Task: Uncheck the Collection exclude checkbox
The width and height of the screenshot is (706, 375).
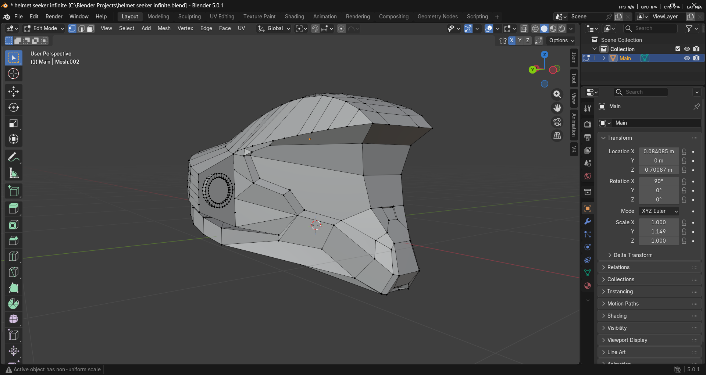Action: [x=678, y=49]
